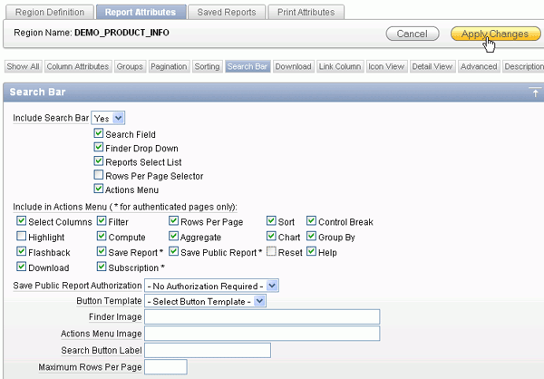Go to Column Attributes section
This screenshot has height=379, width=544.
pyautogui.click(x=78, y=66)
